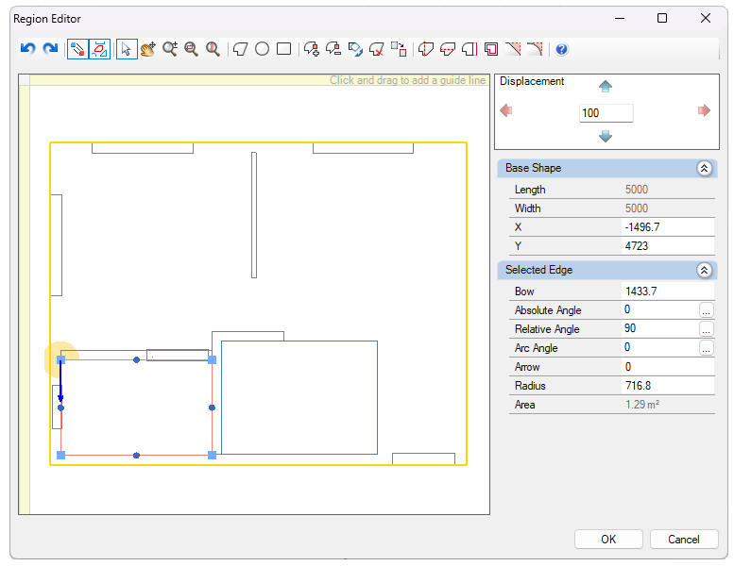Toggle the show-dimensions toolbar button

(100, 49)
